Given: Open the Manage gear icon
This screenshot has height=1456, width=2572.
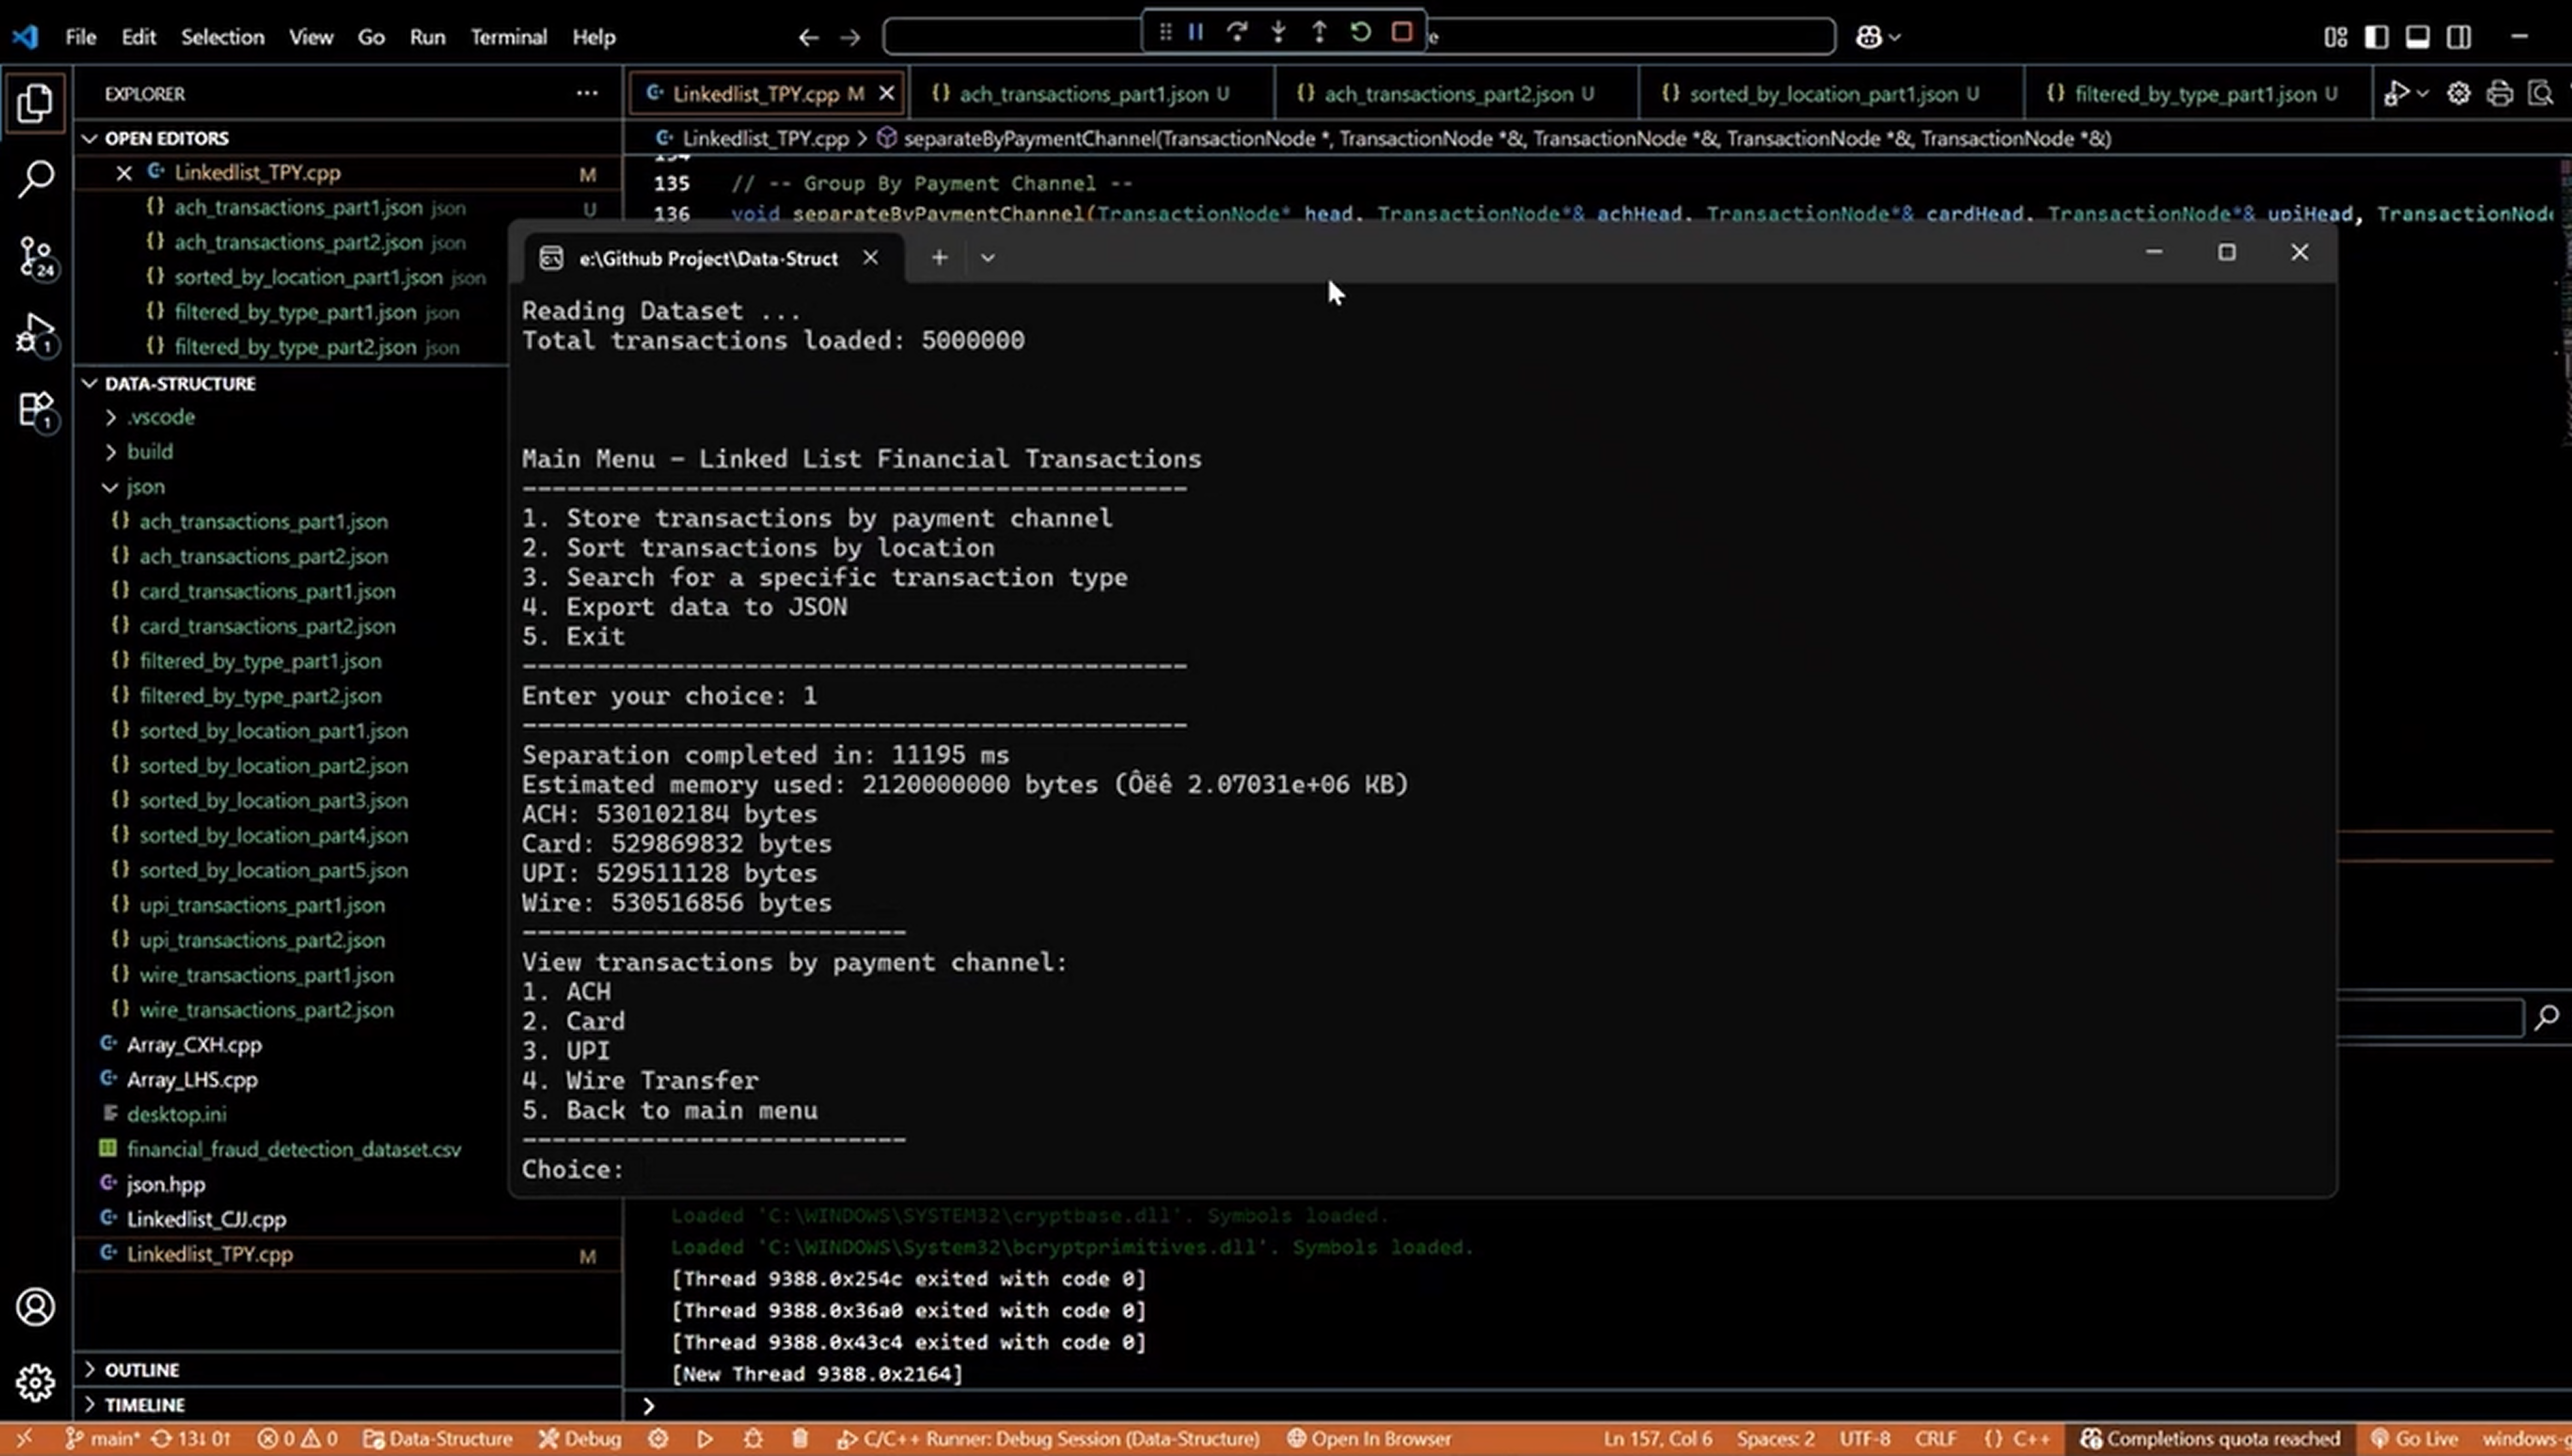Looking at the screenshot, I should [x=36, y=1383].
